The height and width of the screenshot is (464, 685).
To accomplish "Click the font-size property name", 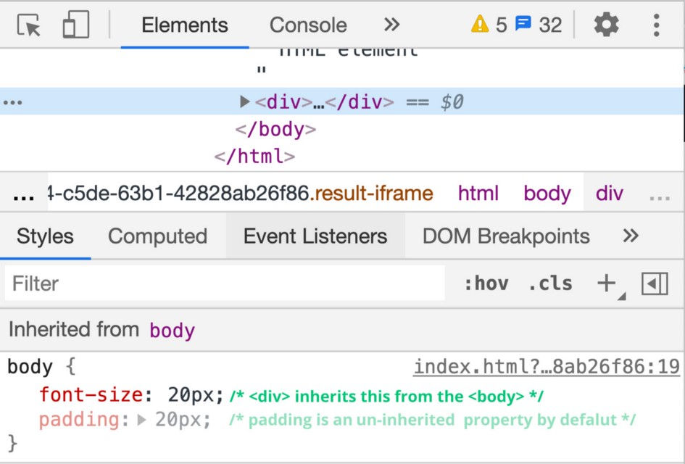I will 91,395.
